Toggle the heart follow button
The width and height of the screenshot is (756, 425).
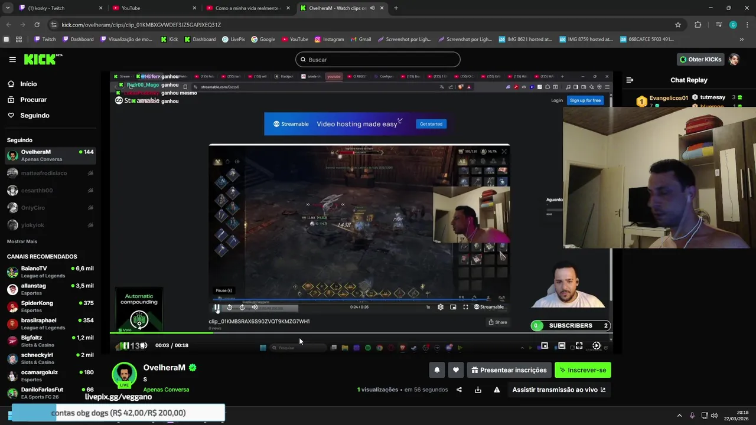point(456,370)
